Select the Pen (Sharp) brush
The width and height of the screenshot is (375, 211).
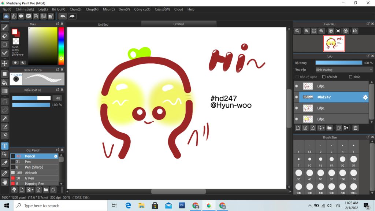coord(34,167)
